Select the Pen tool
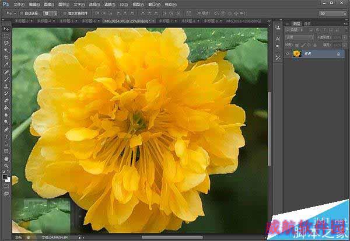 (x=6, y=130)
